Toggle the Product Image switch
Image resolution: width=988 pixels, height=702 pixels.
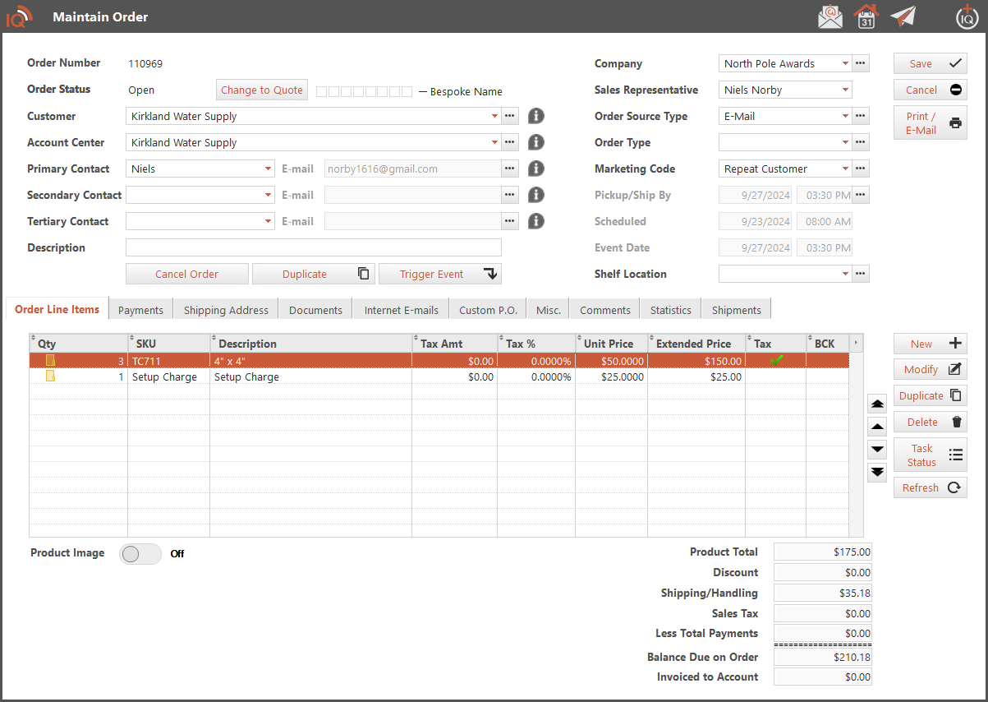(140, 554)
